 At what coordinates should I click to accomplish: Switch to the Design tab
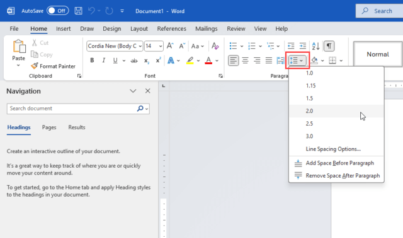112,29
